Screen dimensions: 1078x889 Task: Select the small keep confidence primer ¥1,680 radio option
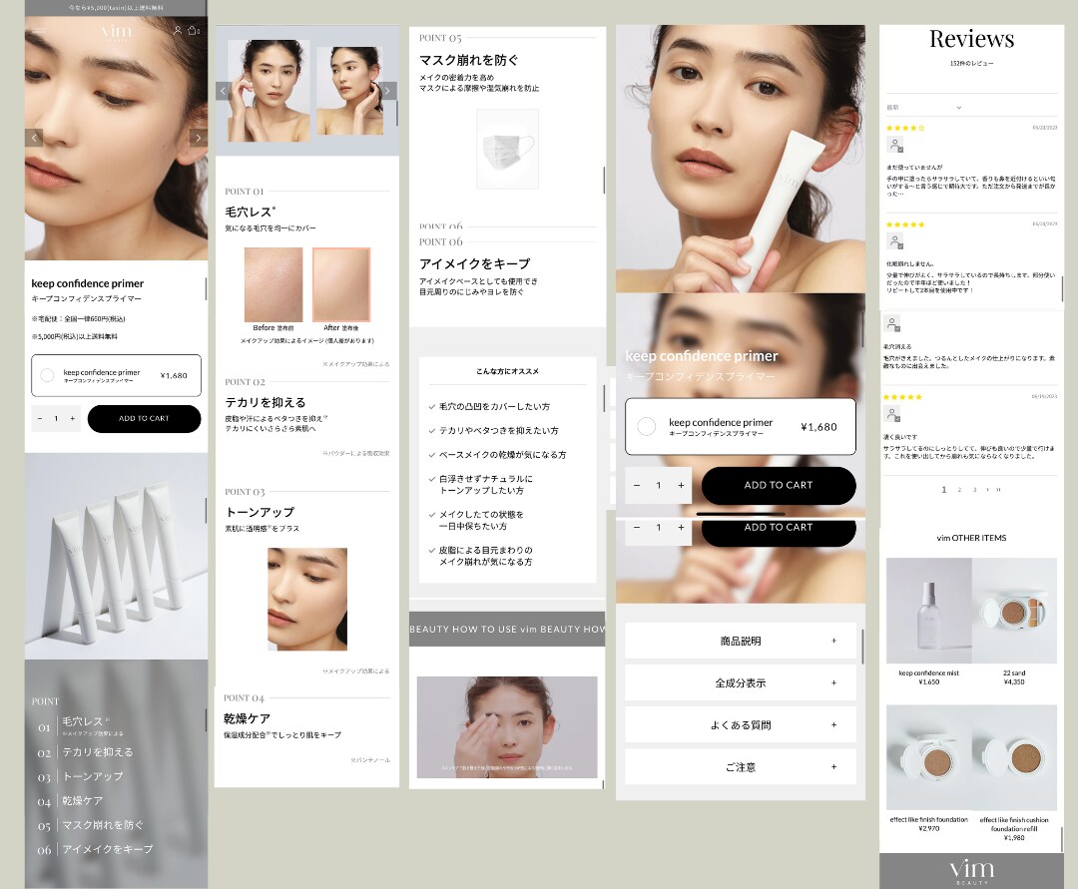point(47,375)
